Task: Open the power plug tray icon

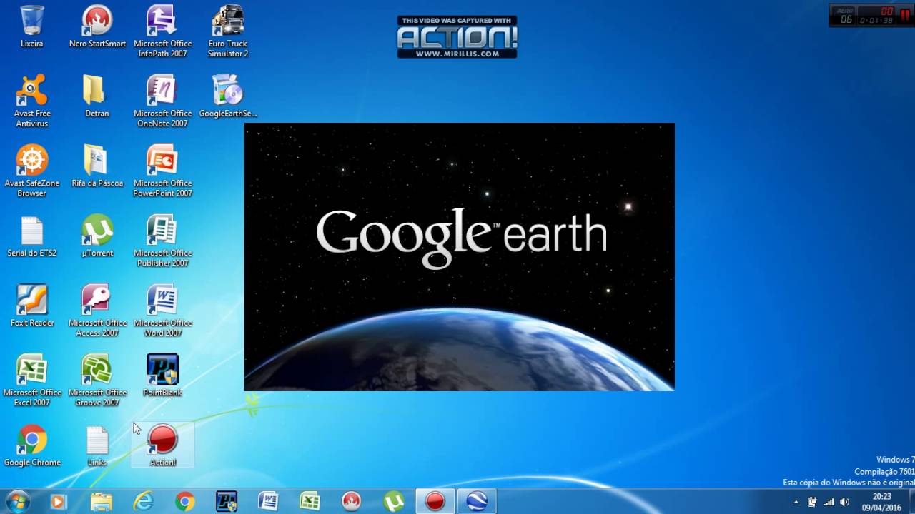Action: tap(812, 502)
